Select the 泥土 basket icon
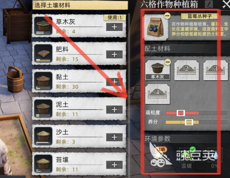Screen dimensions: 230x178 tap(43, 109)
